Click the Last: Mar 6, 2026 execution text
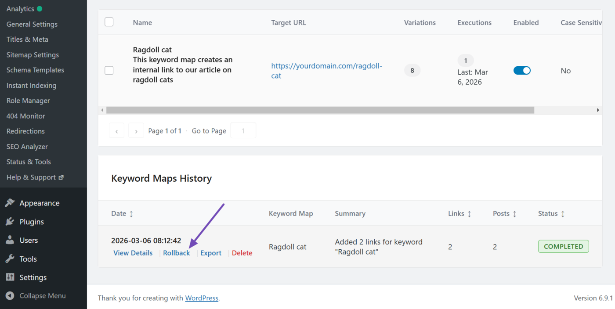This screenshot has width=615, height=309. 473,77
